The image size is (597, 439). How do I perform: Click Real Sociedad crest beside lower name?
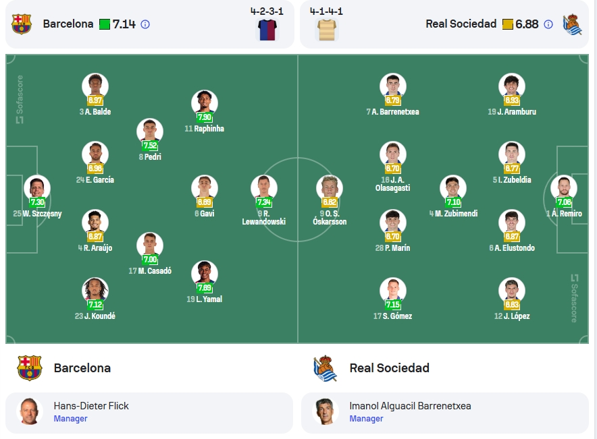click(x=325, y=368)
